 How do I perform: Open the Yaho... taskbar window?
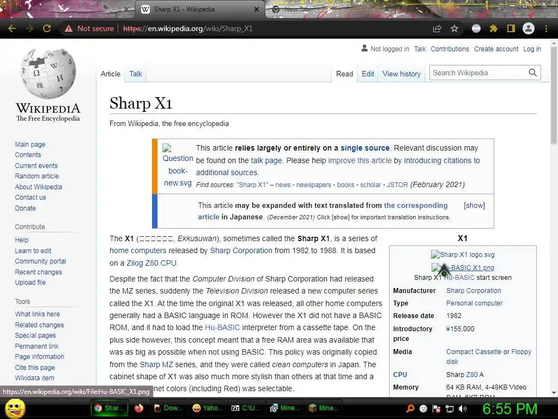pos(208,408)
